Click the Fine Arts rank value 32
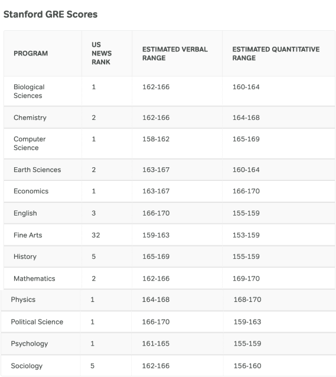 pos(96,235)
